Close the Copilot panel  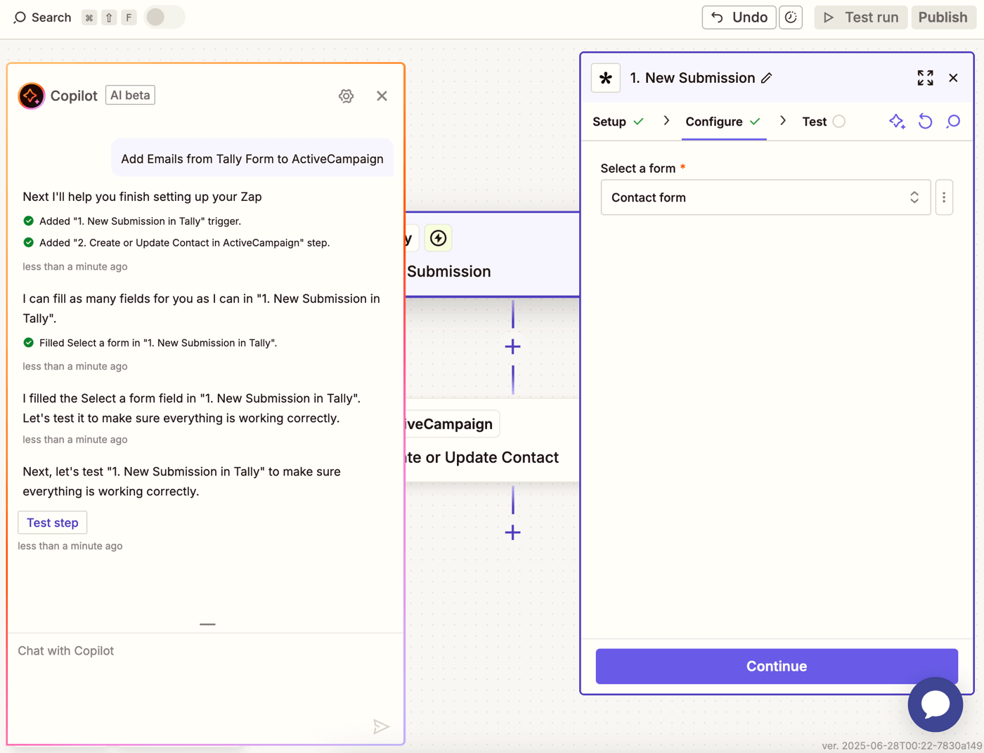coord(382,96)
